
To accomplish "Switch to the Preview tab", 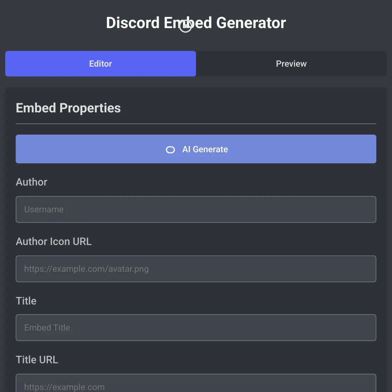I will pyautogui.click(x=291, y=64).
